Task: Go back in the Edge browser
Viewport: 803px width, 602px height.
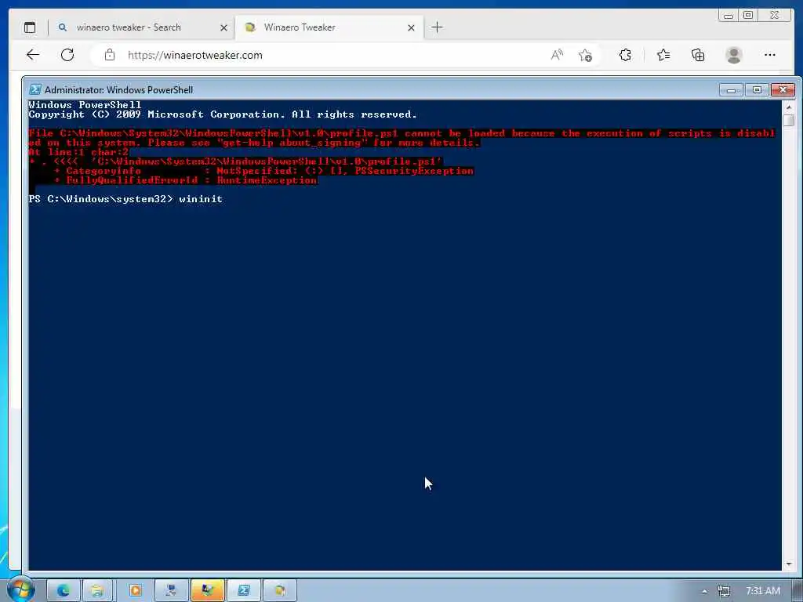Action: click(33, 55)
